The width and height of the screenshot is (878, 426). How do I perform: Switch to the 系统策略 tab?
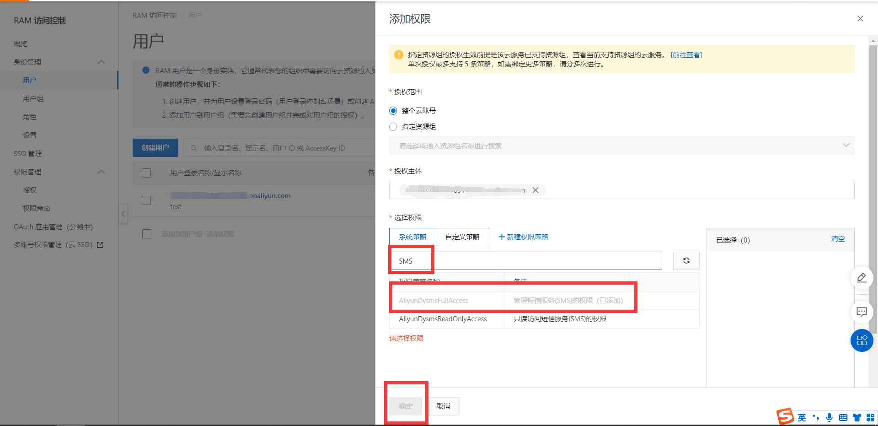412,237
